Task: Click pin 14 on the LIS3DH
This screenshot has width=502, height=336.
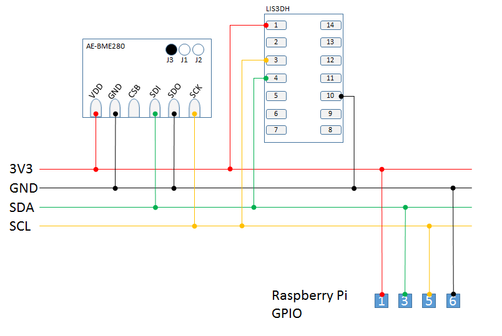Action: pyautogui.click(x=330, y=26)
